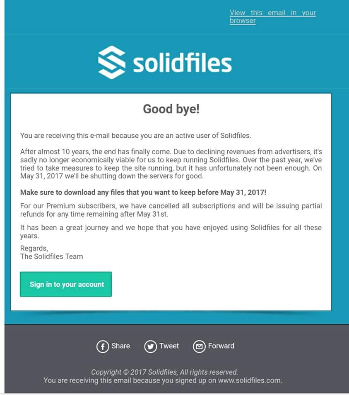Click the 'You are receiving this e-mail' opening sentence
Screen dimensions: 349x395
tap(136, 136)
